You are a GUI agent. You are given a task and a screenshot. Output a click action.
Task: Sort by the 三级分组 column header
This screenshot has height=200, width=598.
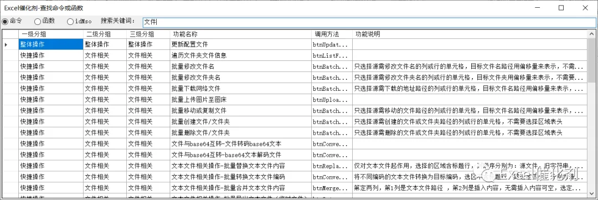[x=148, y=34]
